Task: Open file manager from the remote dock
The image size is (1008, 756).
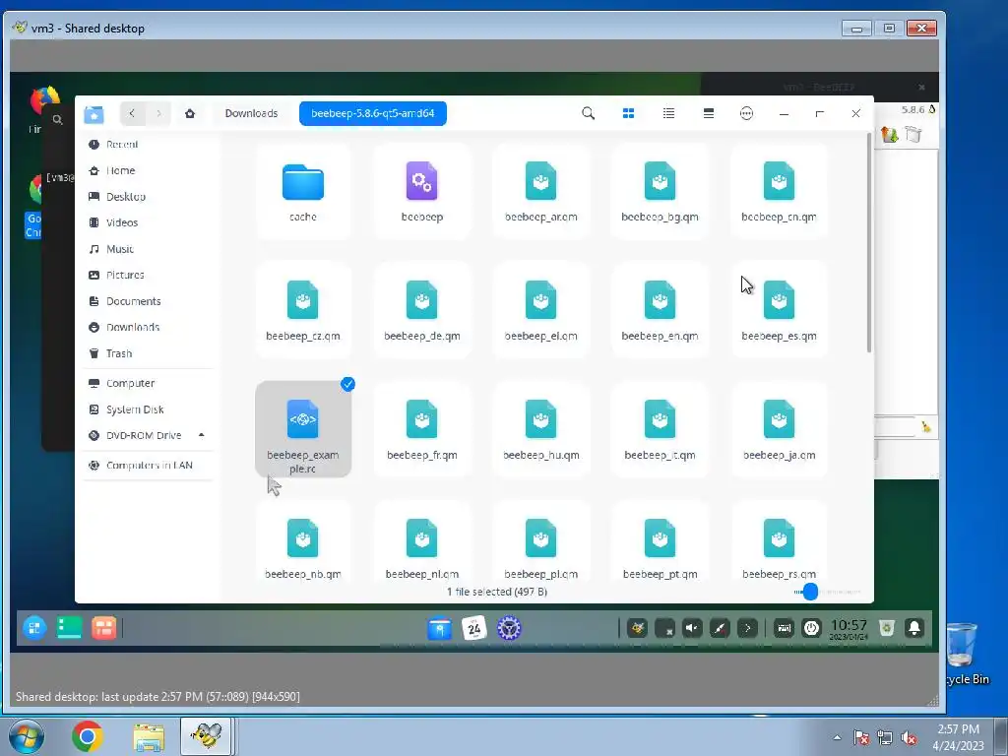Action: click(x=440, y=628)
